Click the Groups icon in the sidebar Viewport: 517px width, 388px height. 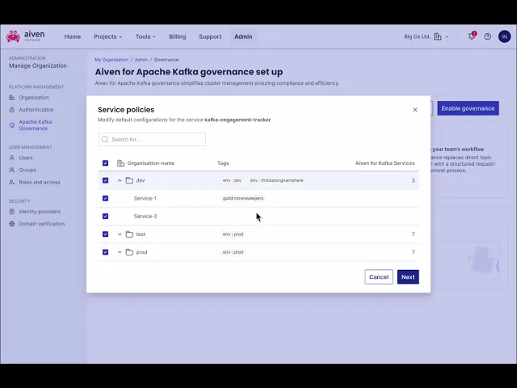click(12, 170)
